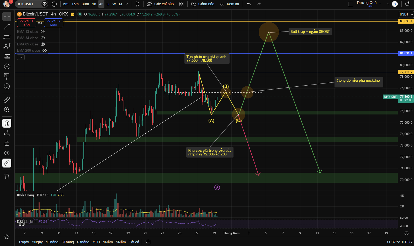Open the go-to-date calendar icon
The height and width of the screenshot is (246, 414).
(148, 242)
